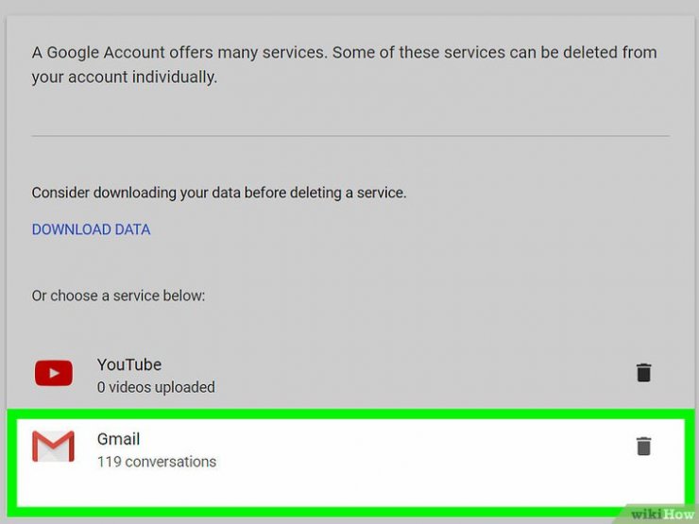This screenshot has height=524, width=699.
Task: Click the "Consider downloading your data" sentence
Action: [219, 193]
